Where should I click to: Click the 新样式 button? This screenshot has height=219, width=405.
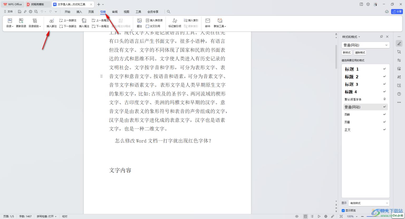tap(347, 53)
